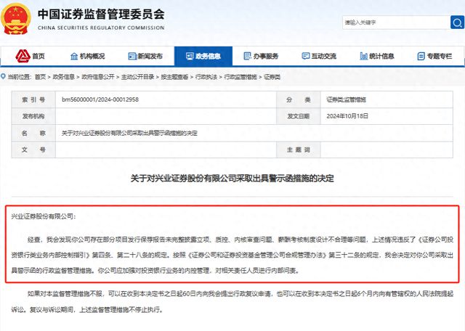The height and width of the screenshot is (331, 465).
Task: Click the 文号 label cell
Action: [33, 150]
